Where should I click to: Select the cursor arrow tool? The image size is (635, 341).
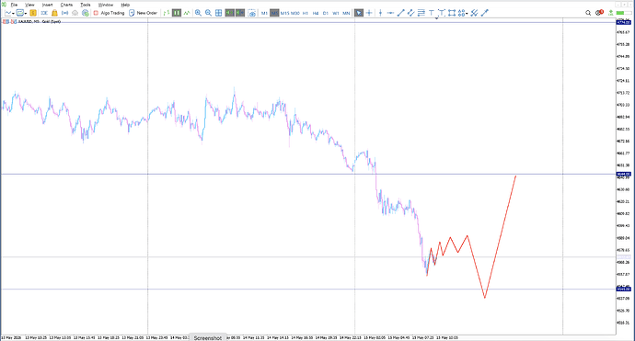click(359, 13)
